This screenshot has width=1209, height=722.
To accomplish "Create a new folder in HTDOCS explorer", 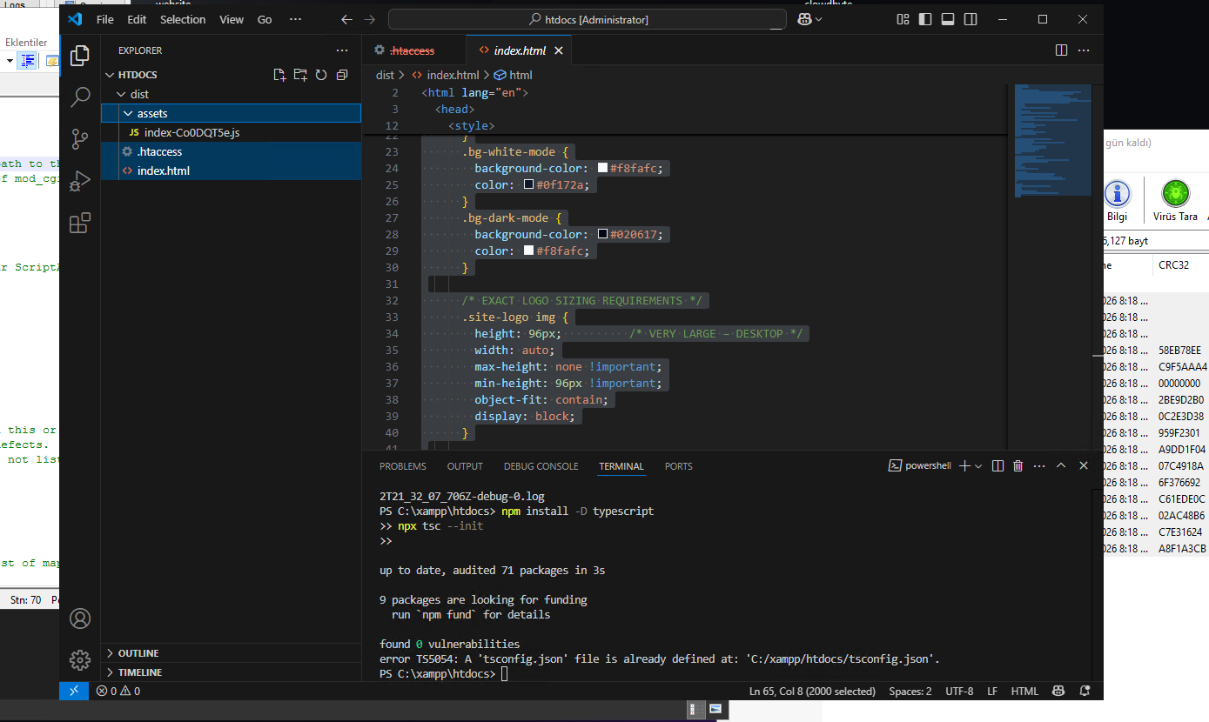I will pyautogui.click(x=300, y=75).
